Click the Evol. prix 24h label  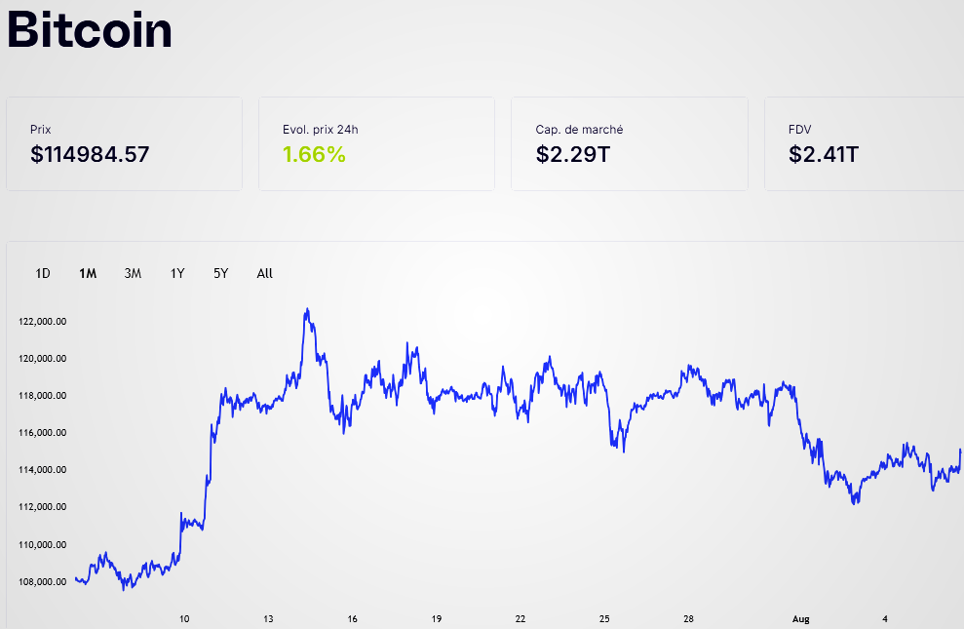321,130
